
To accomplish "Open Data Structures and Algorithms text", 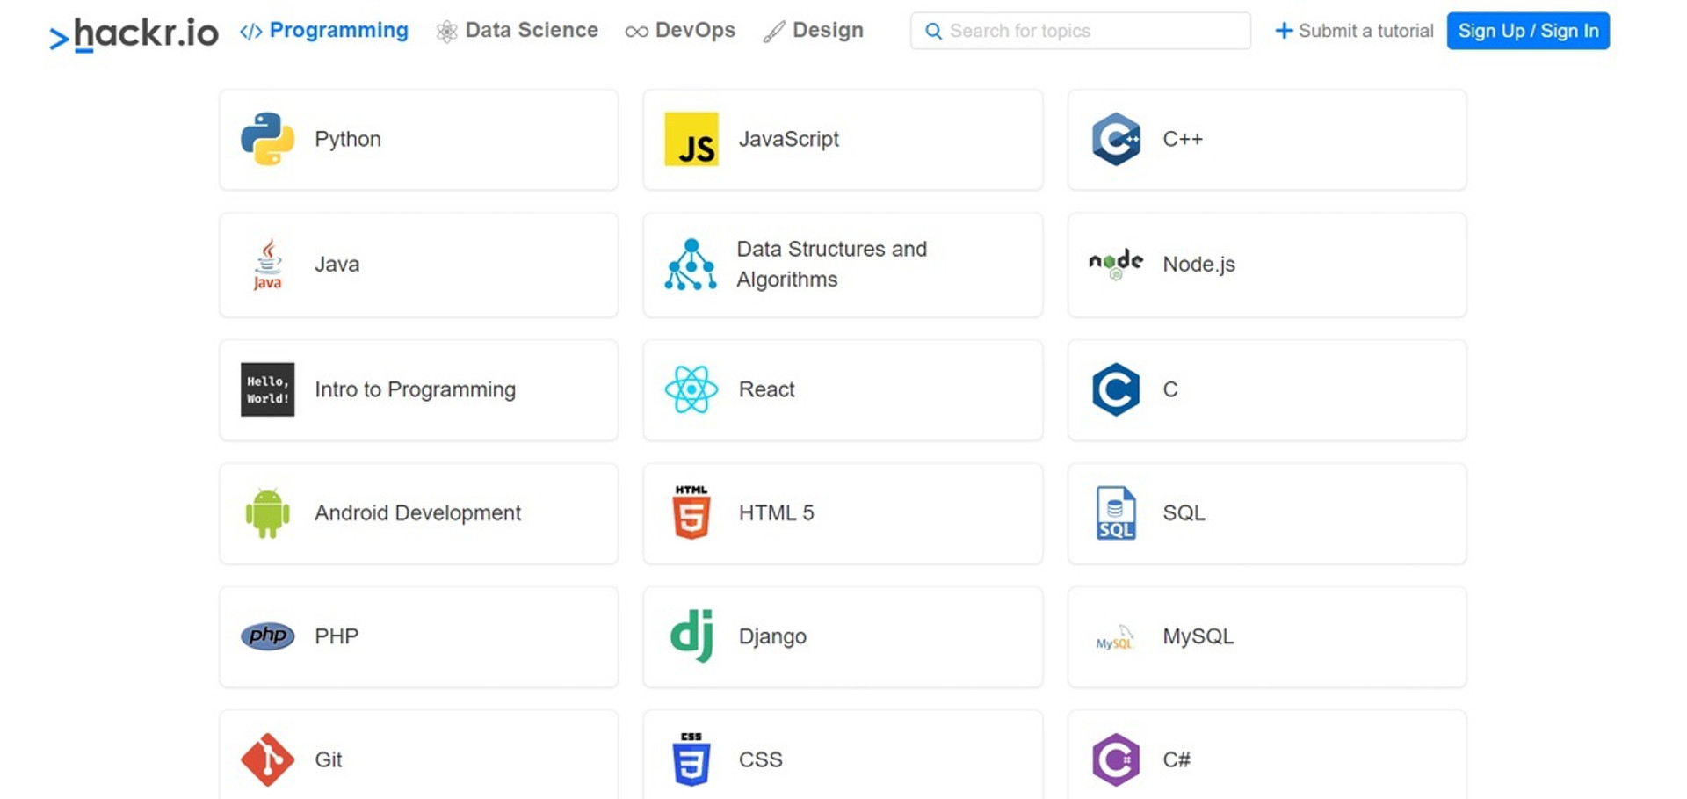I will coord(832,264).
